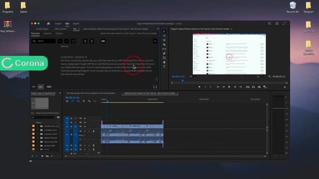319x179 pixels.
Task: Select the Rectangle tool
Action: pyautogui.click(x=164, y=58)
